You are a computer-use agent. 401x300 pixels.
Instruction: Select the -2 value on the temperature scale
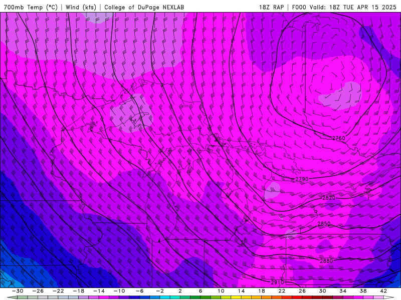tap(160, 291)
